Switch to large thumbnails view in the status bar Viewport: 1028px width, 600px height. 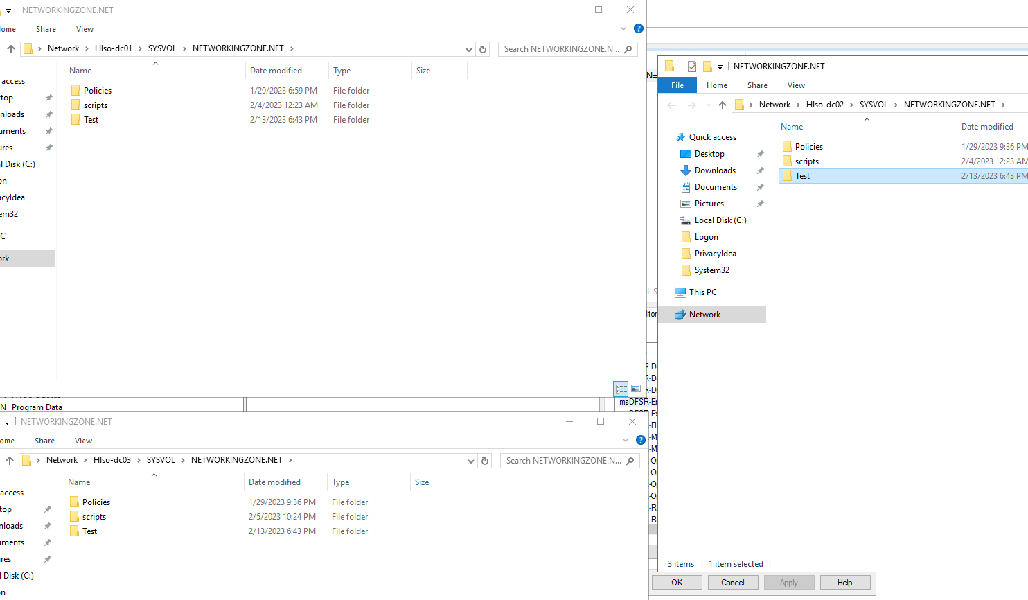(636, 389)
